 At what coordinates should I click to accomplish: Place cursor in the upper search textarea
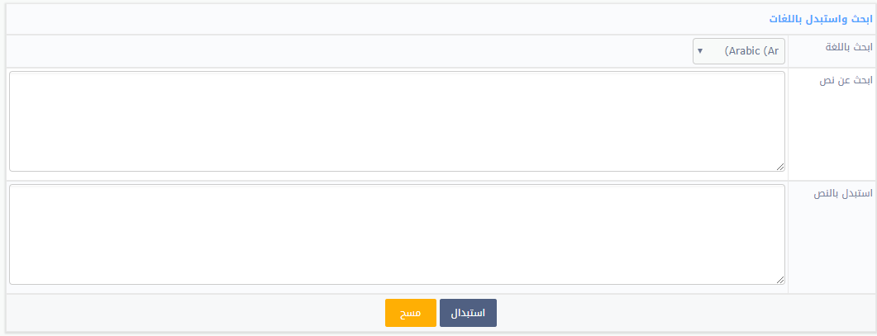coord(397,121)
